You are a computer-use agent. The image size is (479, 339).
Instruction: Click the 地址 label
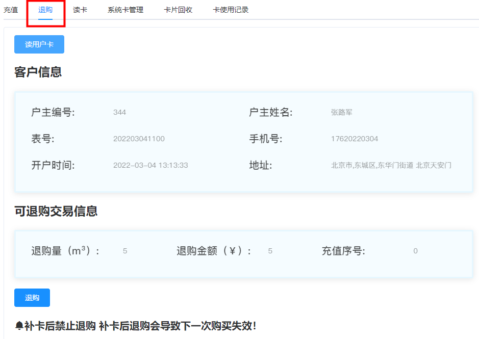261,165
